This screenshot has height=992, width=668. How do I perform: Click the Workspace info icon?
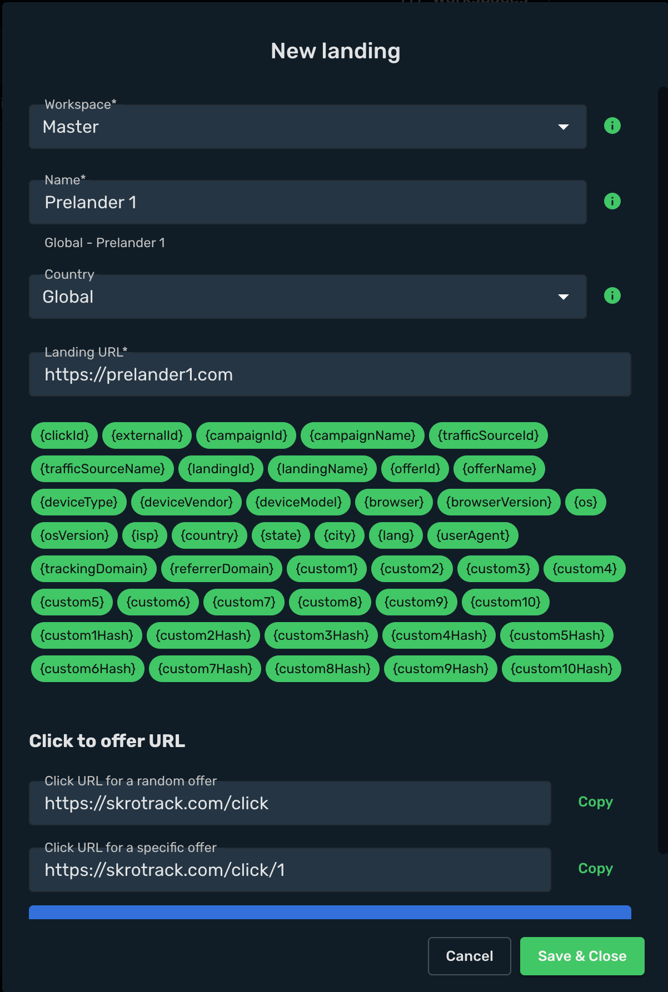point(612,126)
